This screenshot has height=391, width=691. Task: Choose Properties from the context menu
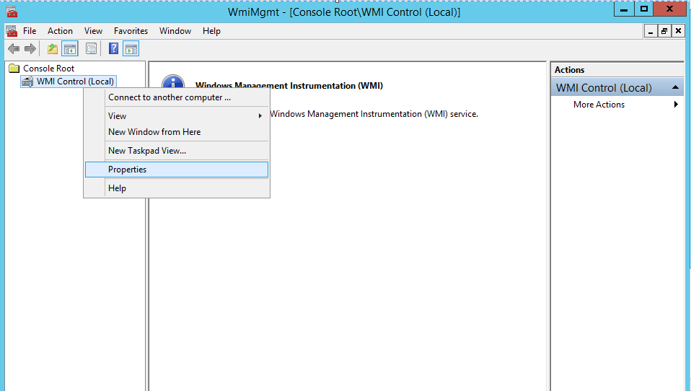click(x=127, y=170)
